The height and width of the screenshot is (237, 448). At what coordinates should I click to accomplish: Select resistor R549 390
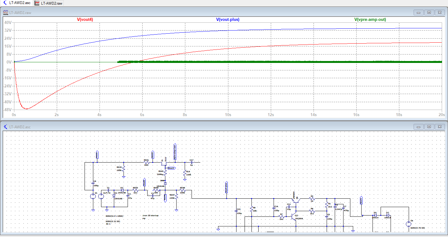tap(156, 190)
